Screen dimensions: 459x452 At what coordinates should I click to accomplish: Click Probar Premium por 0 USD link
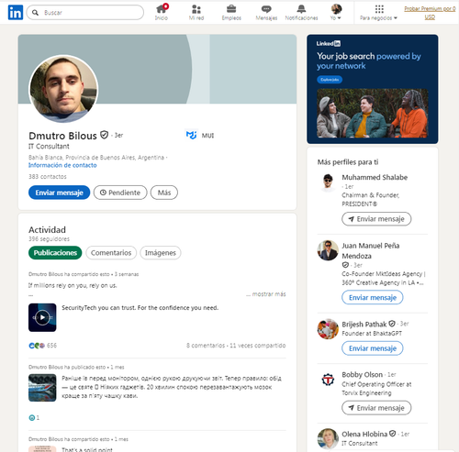430,13
